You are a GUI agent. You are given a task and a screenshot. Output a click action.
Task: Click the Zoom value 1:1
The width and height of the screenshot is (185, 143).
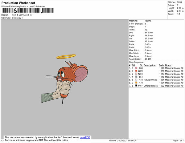click(179, 14)
